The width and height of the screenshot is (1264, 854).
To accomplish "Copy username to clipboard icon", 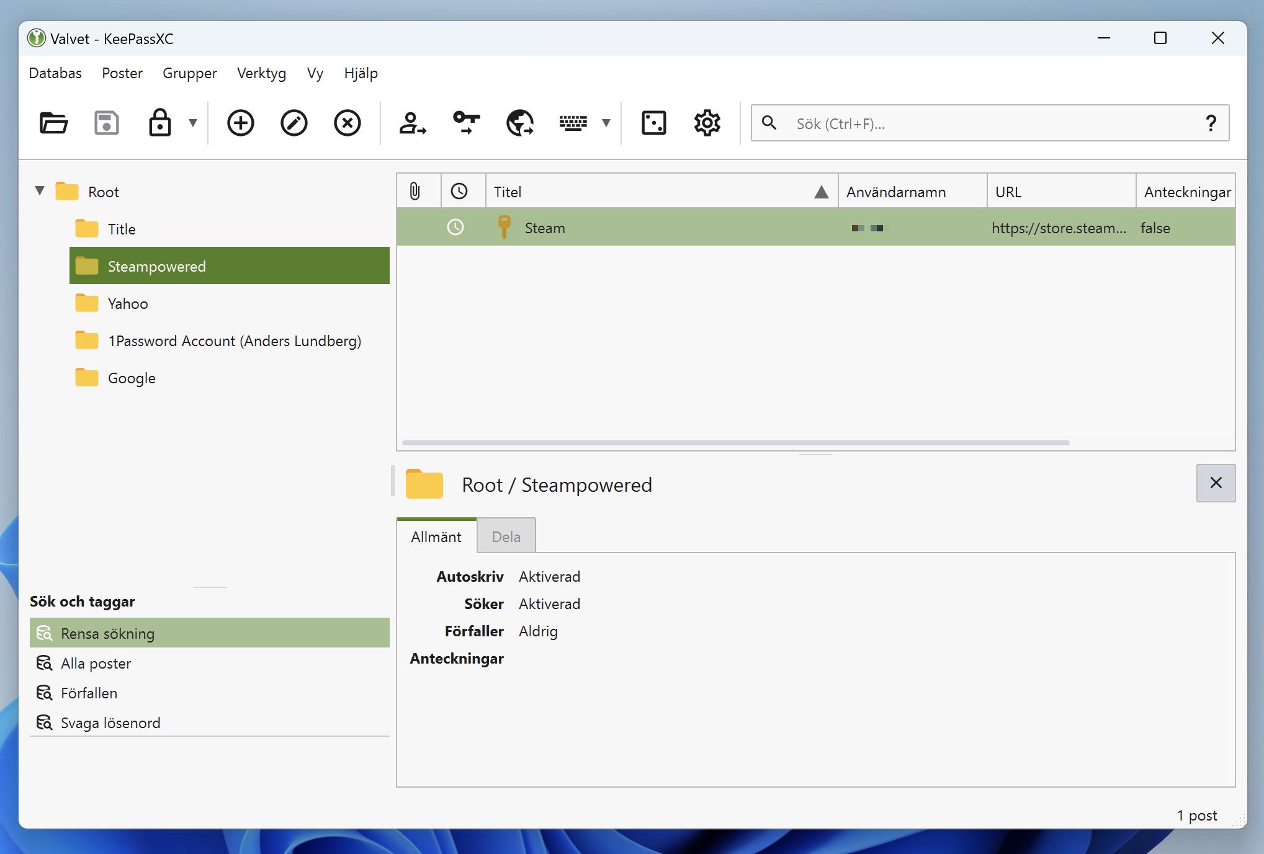I will (x=412, y=123).
